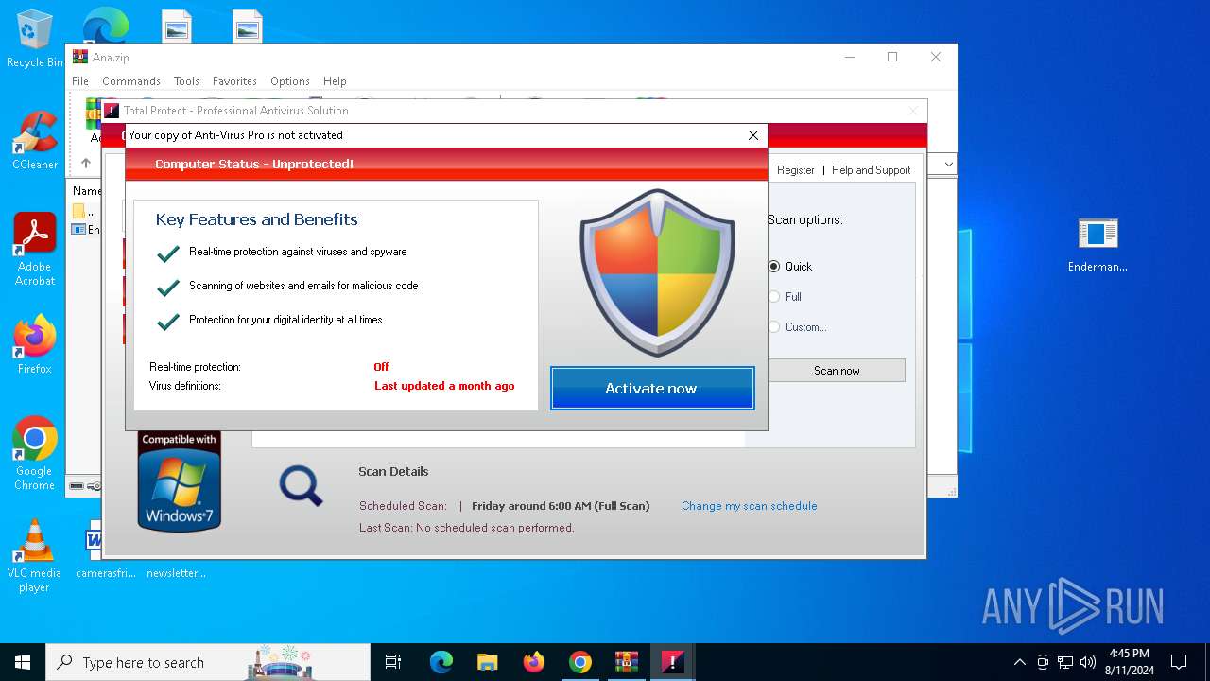Image resolution: width=1210 pixels, height=681 pixels.
Task: Open Microsoft Edge desktop shortcut
Action: point(105,24)
